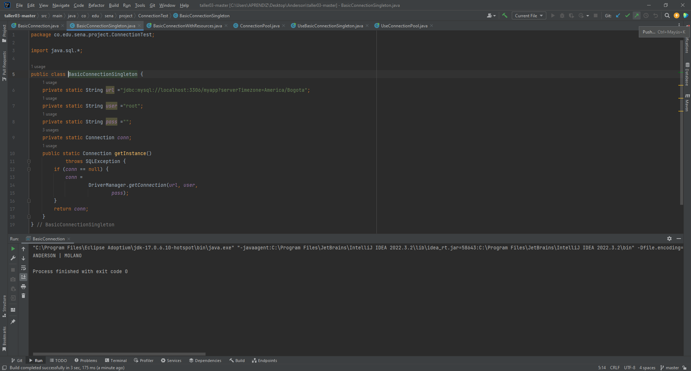Toggle soft-wrap in the run console
Image resolution: width=691 pixels, height=371 pixels.
[x=24, y=268]
